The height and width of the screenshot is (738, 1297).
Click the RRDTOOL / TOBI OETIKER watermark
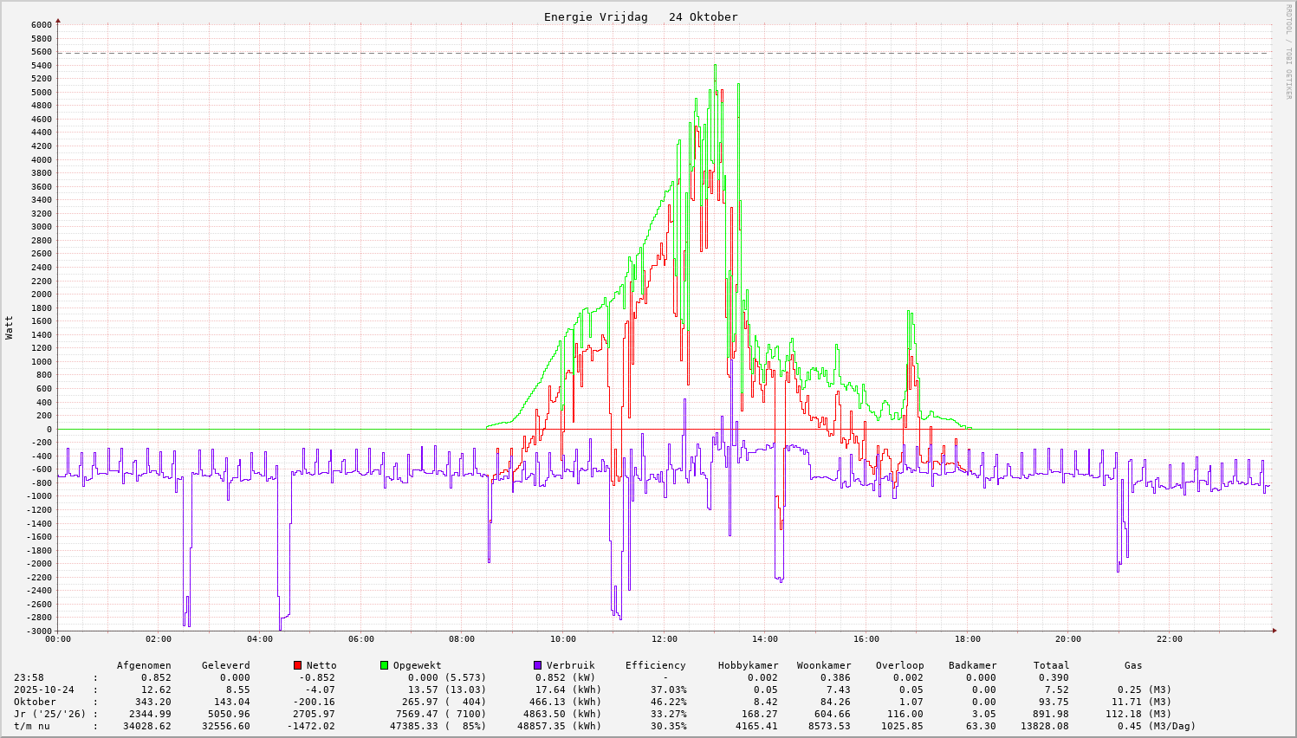(x=1288, y=51)
